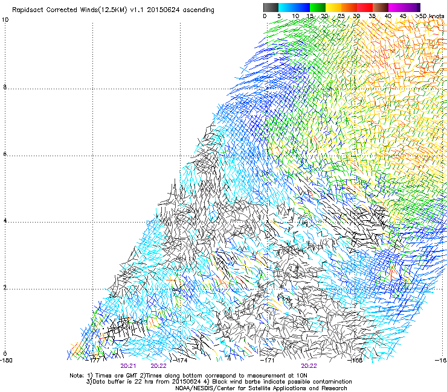Click the plot title 'Rapidscat Corrected Winds(12.5KM)'
Image resolution: width=447 pixels, height=392 pixels.
[x=69, y=10]
